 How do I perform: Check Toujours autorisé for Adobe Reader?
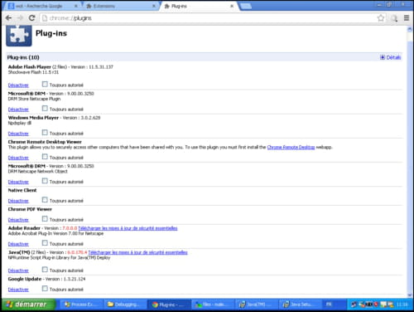pyautogui.click(x=45, y=243)
